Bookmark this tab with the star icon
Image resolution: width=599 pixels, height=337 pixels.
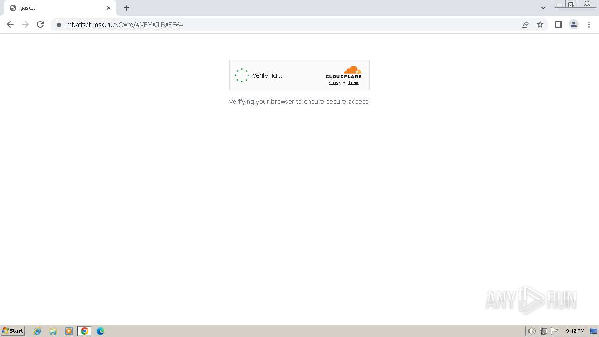[x=540, y=24]
